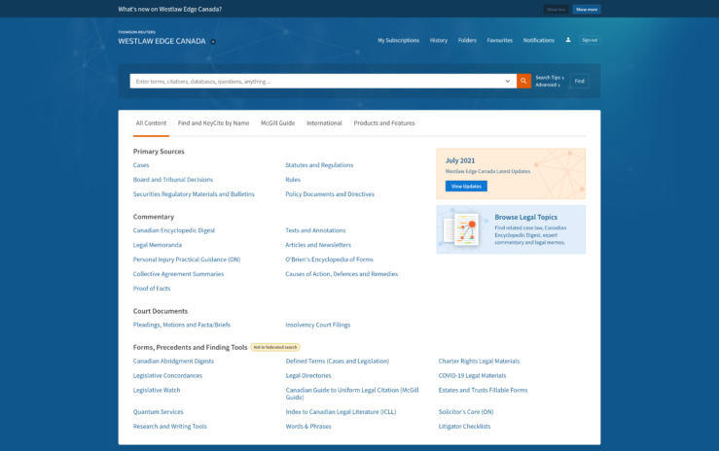Screen dimensions: 719x451
Task: Click the What's new on Westlaw Edge Canada banner text
Action: pyautogui.click(x=169, y=9)
